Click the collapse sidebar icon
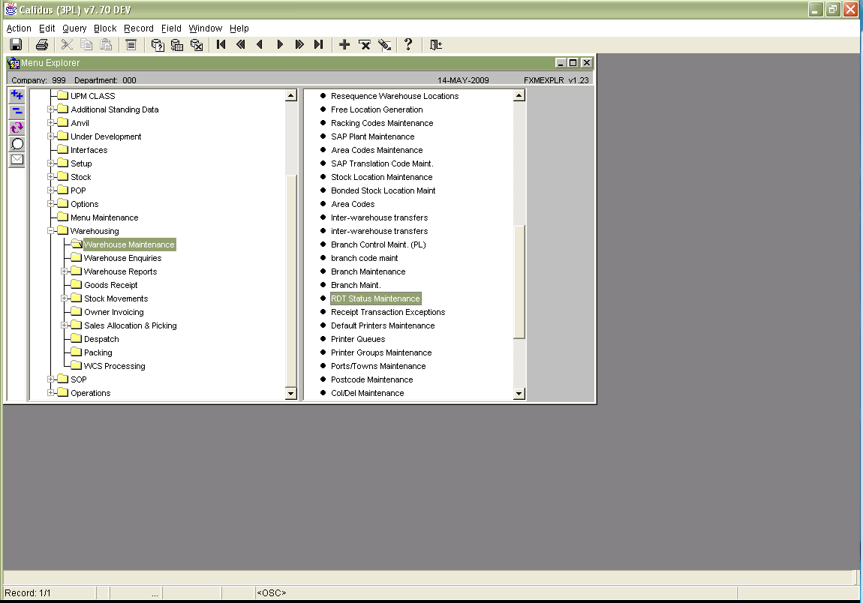Screen dimensions: 863x603 (17, 112)
